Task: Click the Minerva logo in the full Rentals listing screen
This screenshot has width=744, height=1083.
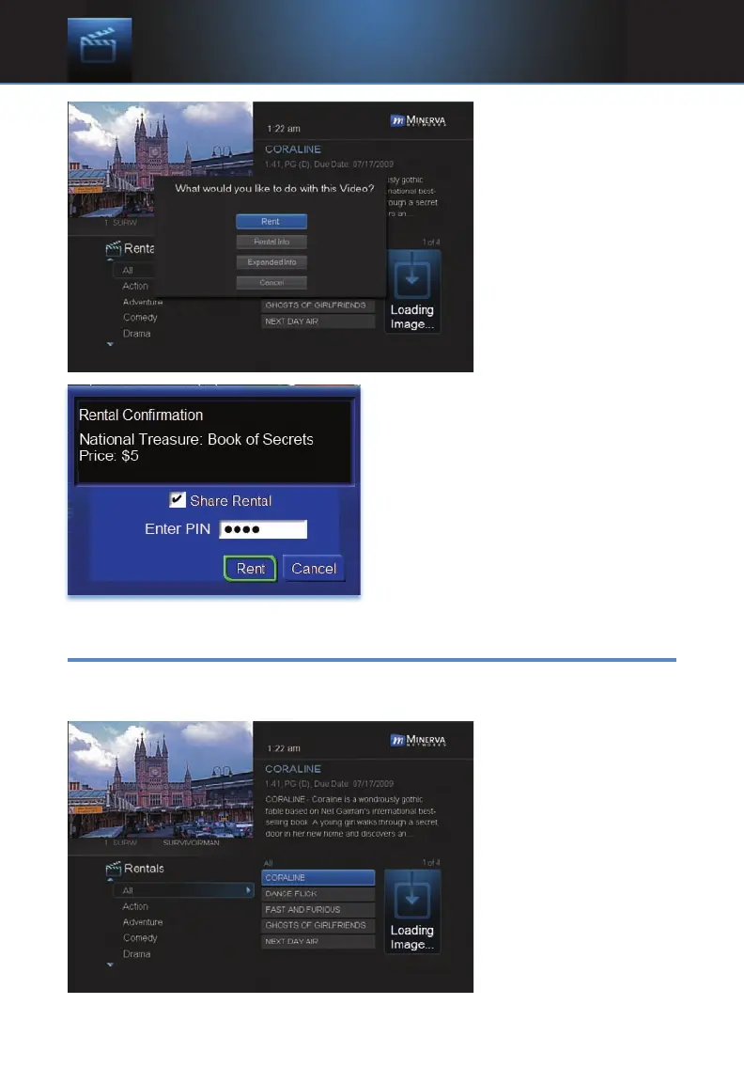Action: (x=418, y=741)
